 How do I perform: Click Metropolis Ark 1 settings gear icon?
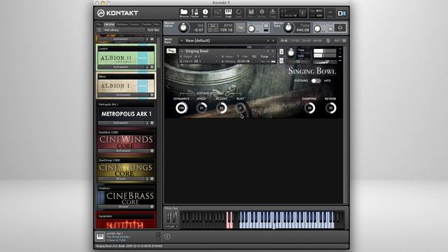pos(152,123)
